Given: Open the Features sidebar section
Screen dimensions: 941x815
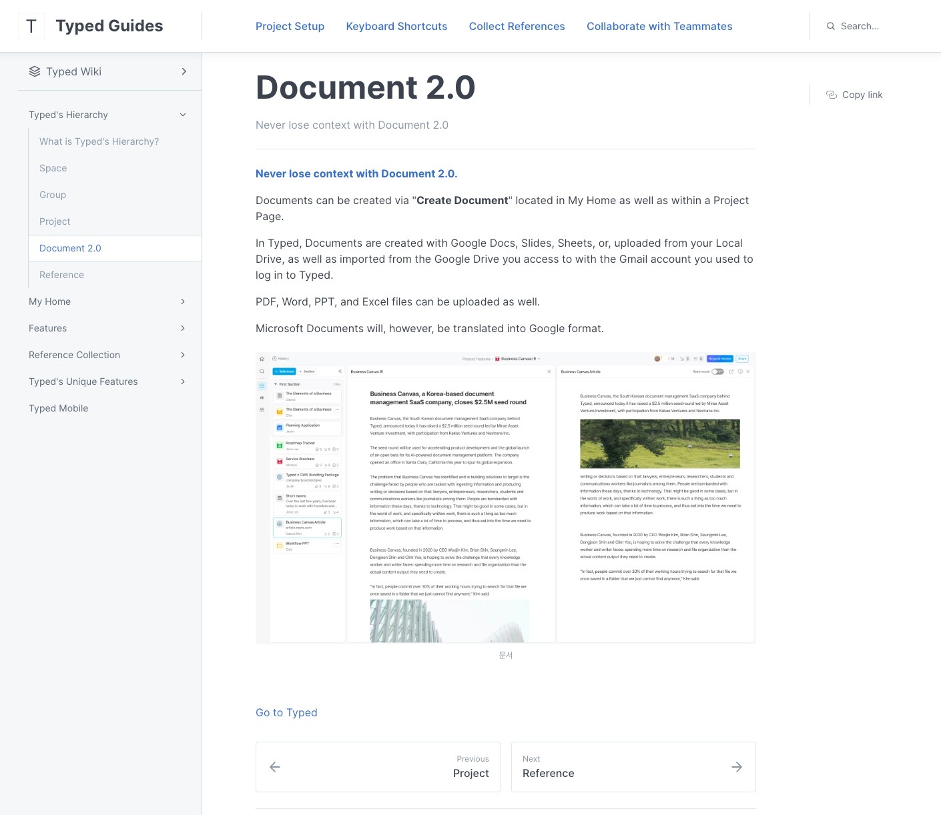Looking at the screenshot, I should (47, 328).
